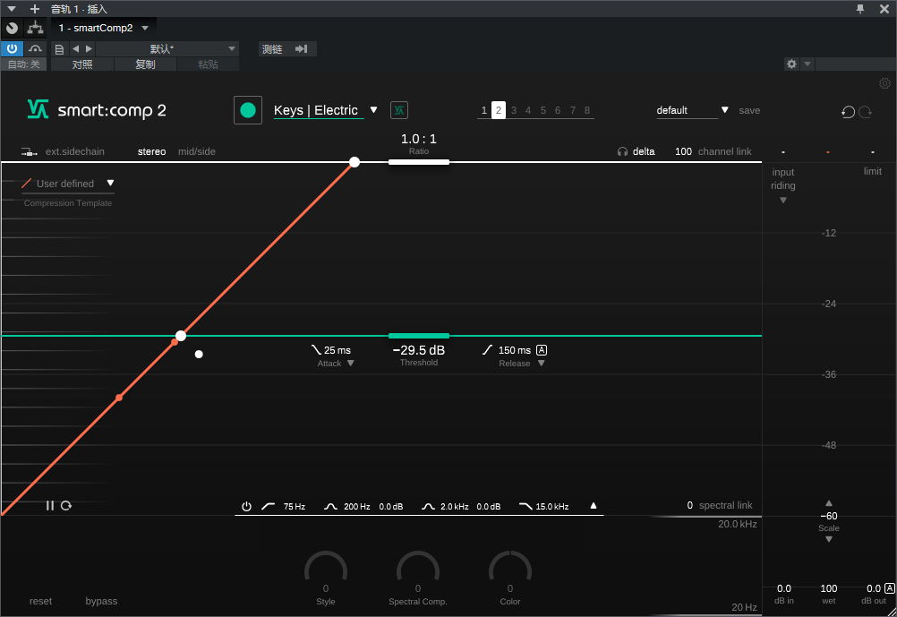Open the Keys | Electric profile dropdown
Image resolution: width=897 pixels, height=617 pixels.
(373, 110)
